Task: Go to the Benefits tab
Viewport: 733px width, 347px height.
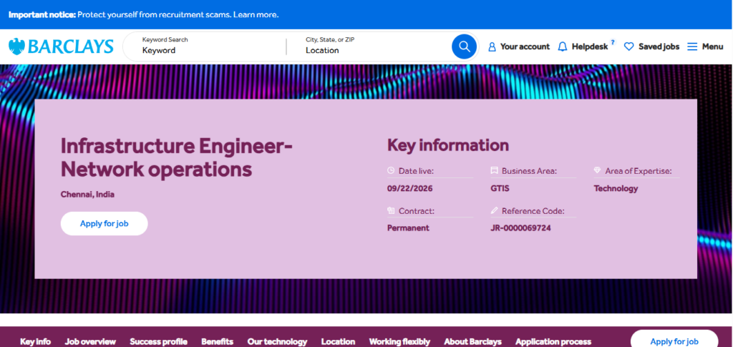Action: pos(218,342)
